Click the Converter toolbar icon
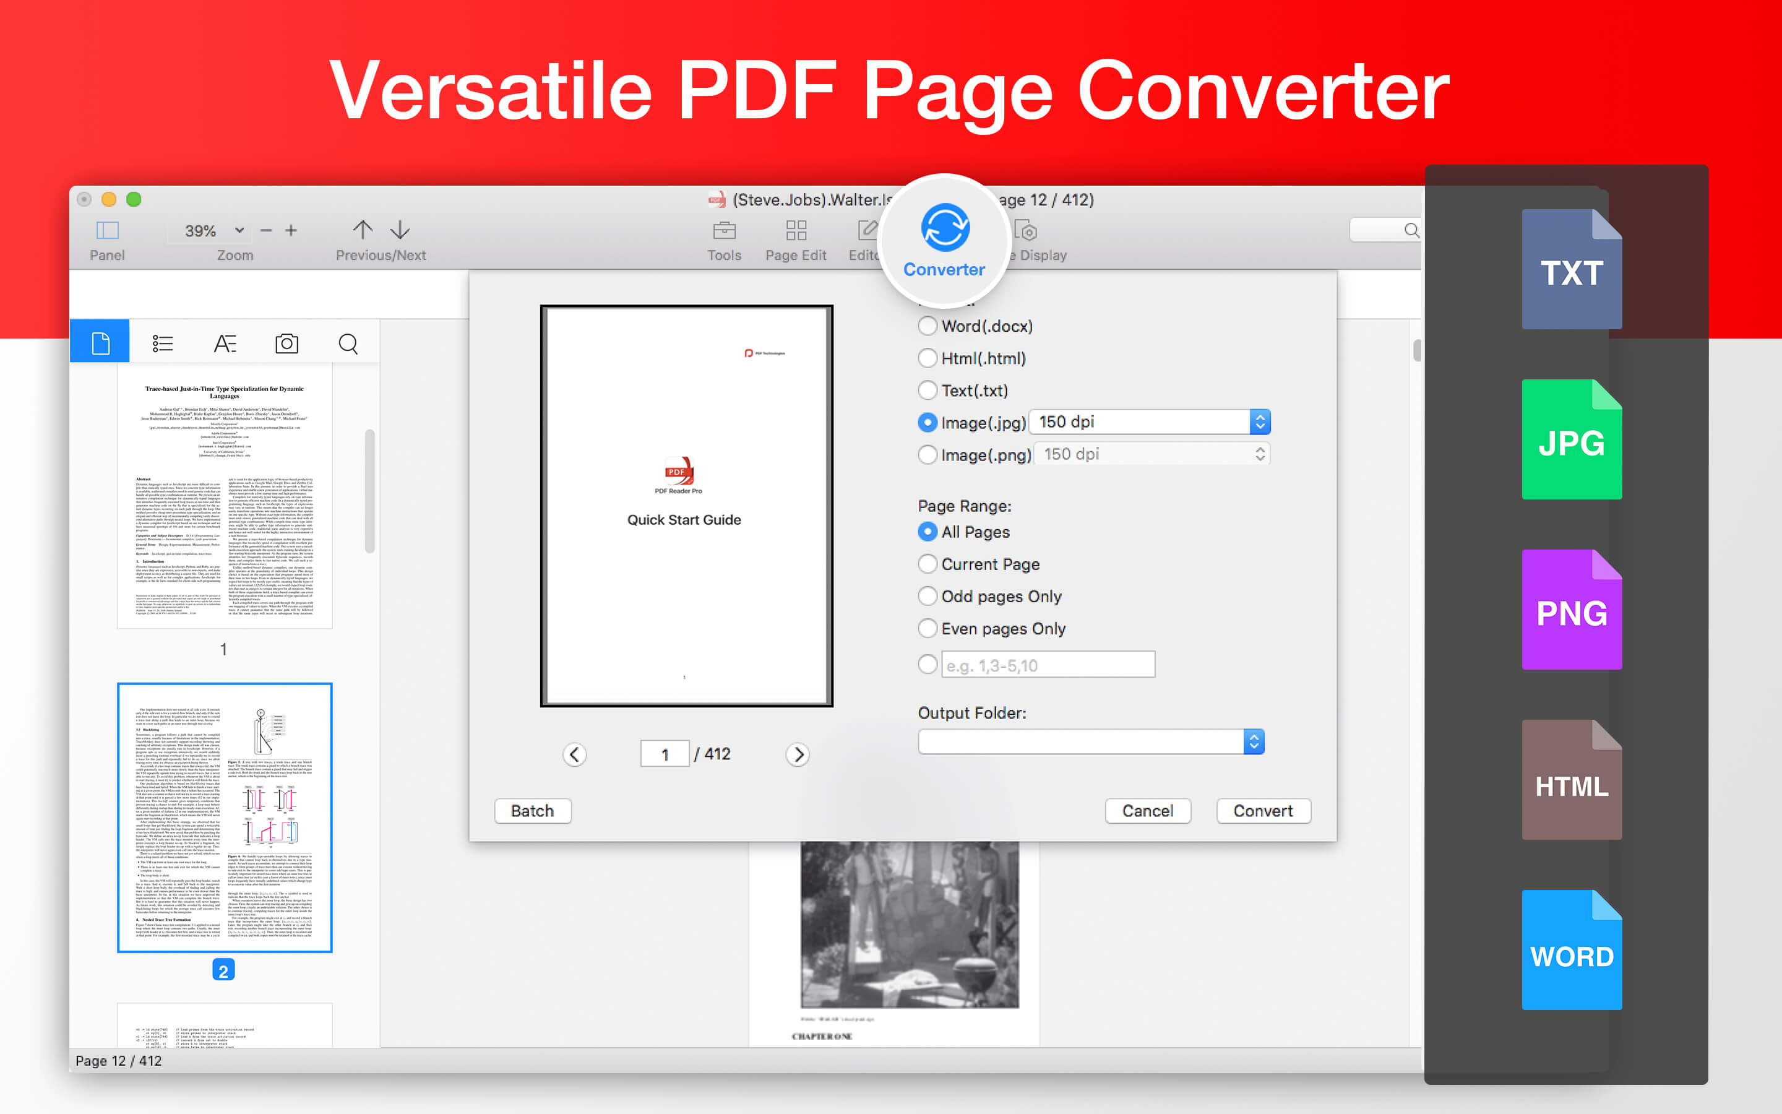 pyautogui.click(x=945, y=228)
